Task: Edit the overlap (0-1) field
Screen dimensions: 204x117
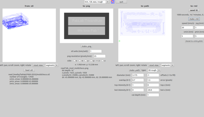Action: pos(138,80)
